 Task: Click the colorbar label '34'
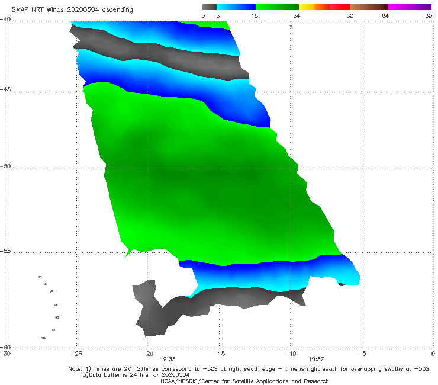click(x=297, y=15)
